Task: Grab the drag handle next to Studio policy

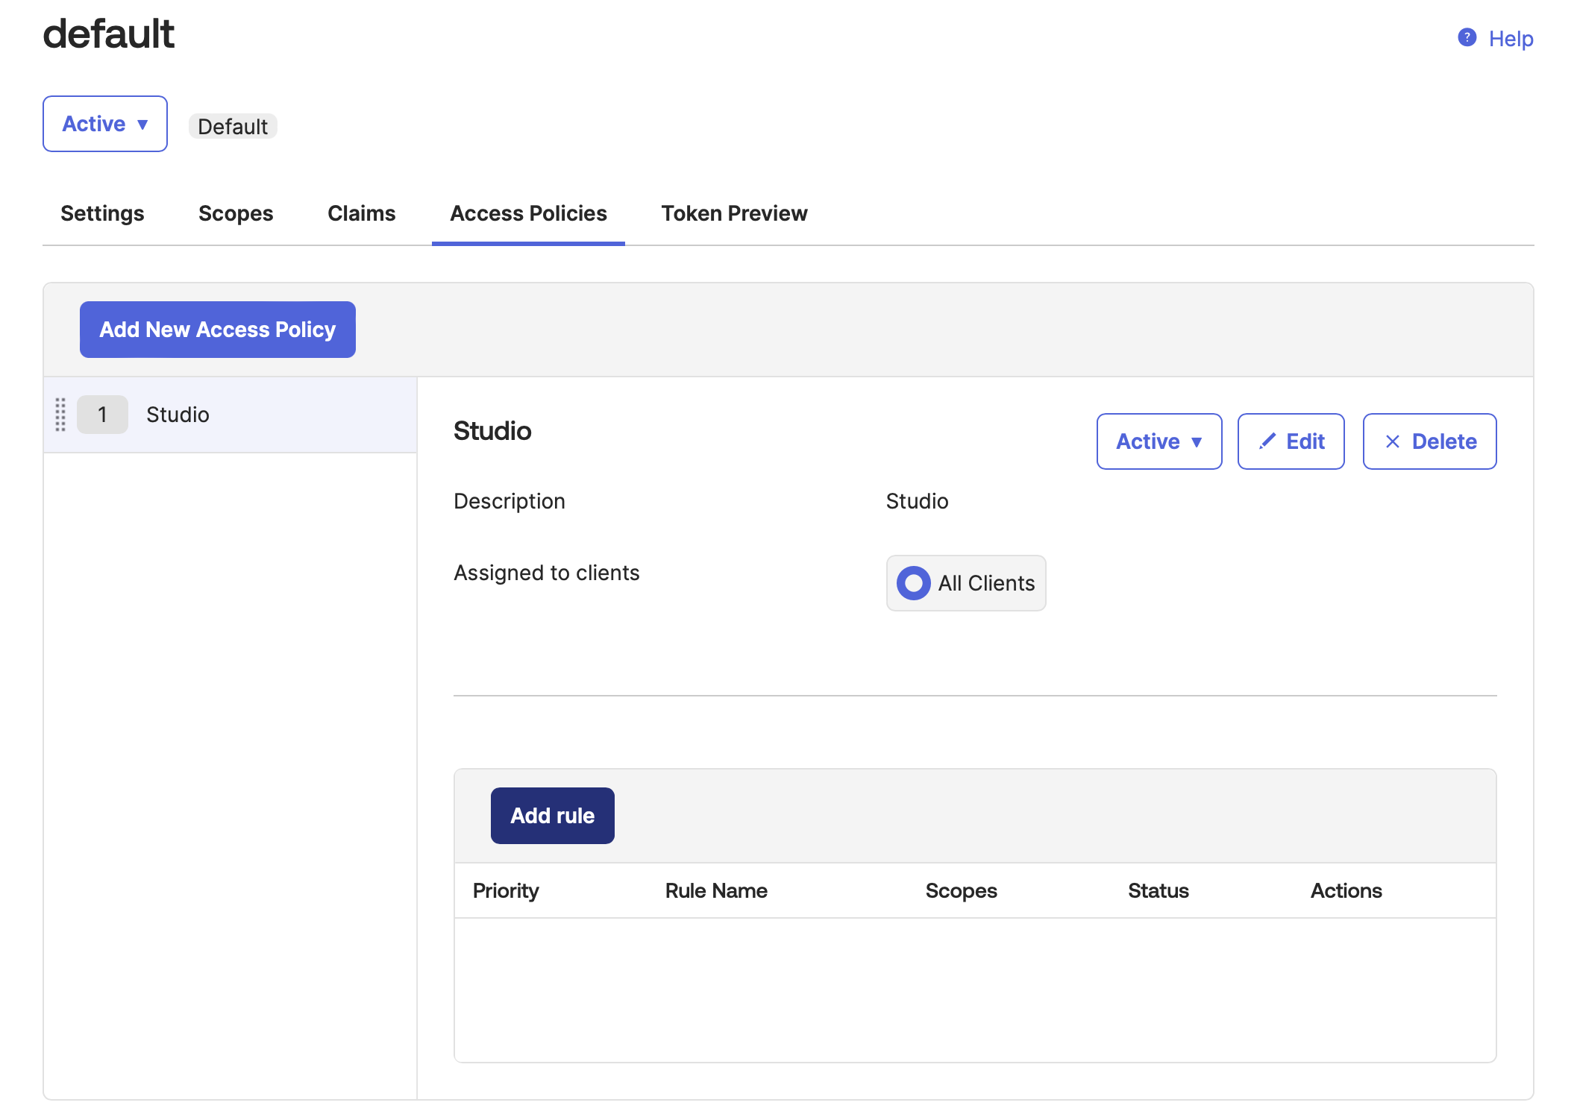Action: click(x=61, y=415)
